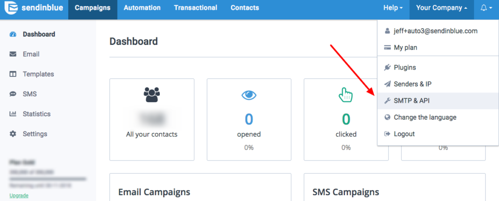Image resolution: width=499 pixels, height=201 pixels.
Task: Click the eye icon on opened card
Action: pos(249,95)
